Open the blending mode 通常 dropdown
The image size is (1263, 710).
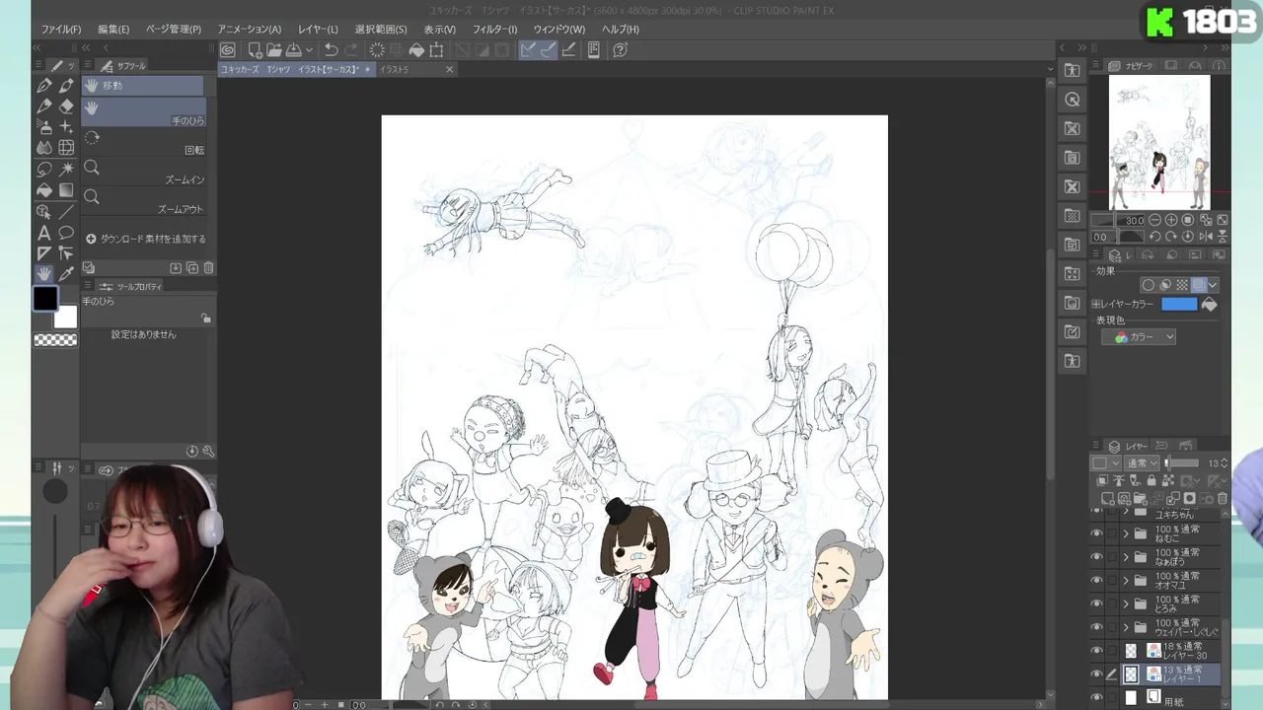click(x=1142, y=462)
